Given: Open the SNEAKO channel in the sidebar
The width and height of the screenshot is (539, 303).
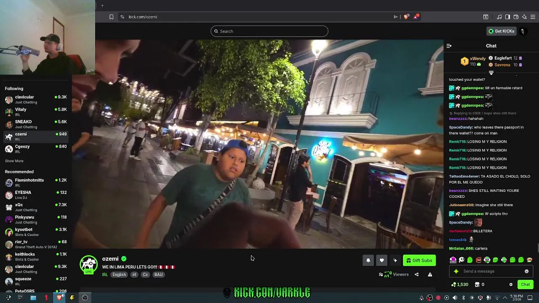Looking at the screenshot, I should coord(36,124).
